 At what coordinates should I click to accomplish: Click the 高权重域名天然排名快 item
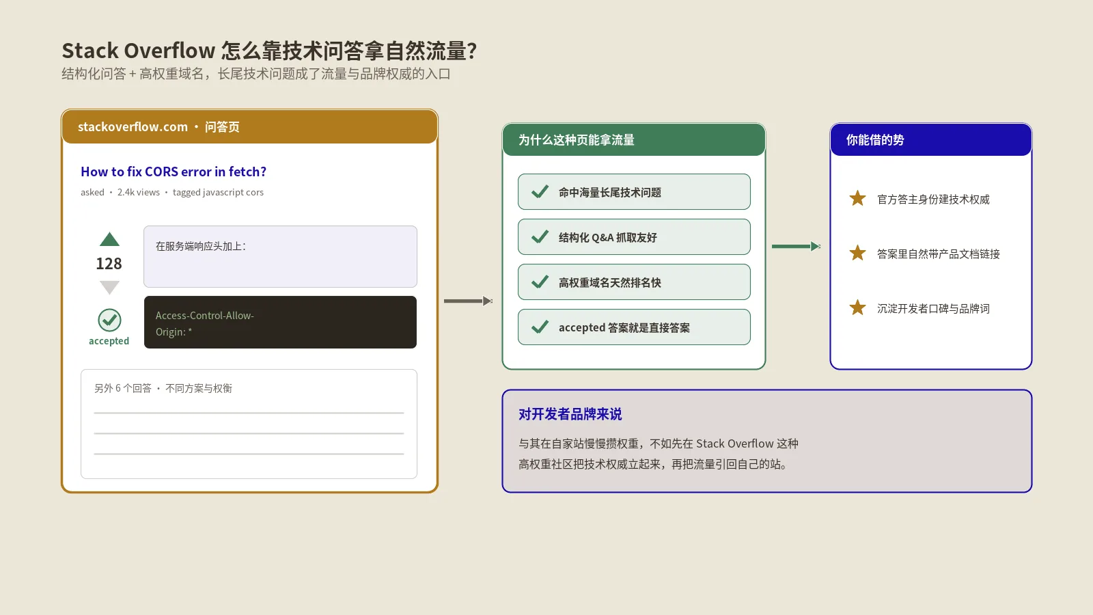click(634, 282)
